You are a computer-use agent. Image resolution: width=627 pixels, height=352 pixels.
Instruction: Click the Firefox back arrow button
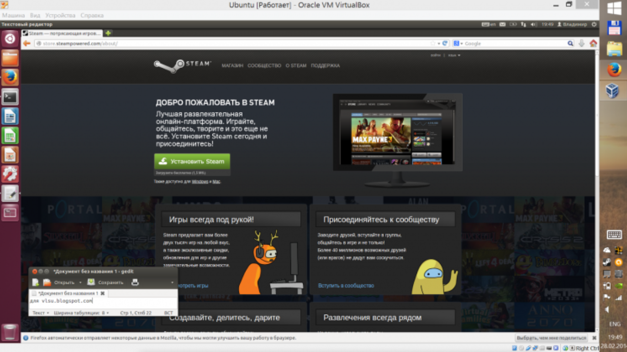coord(26,43)
